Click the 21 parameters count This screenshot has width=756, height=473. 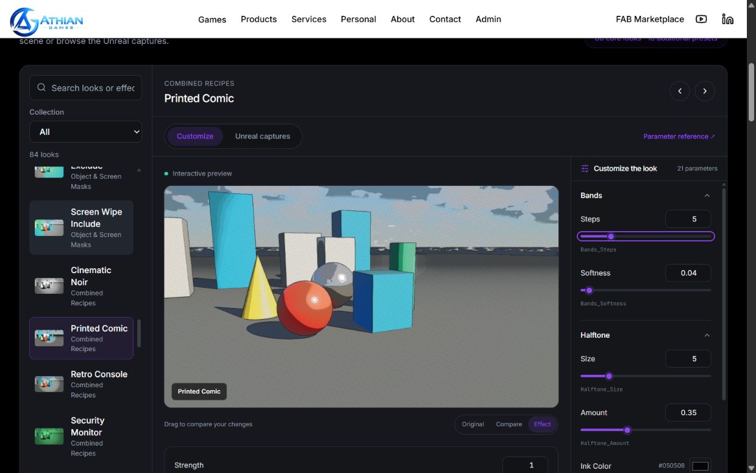(x=697, y=168)
